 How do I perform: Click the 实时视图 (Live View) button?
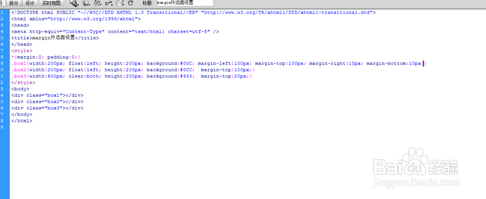pyautogui.click(x=52, y=3)
